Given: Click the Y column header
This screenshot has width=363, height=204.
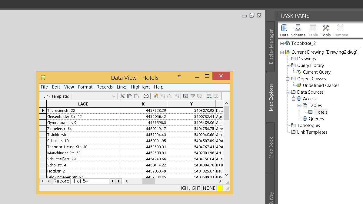Looking at the screenshot, I should tap(191, 104).
